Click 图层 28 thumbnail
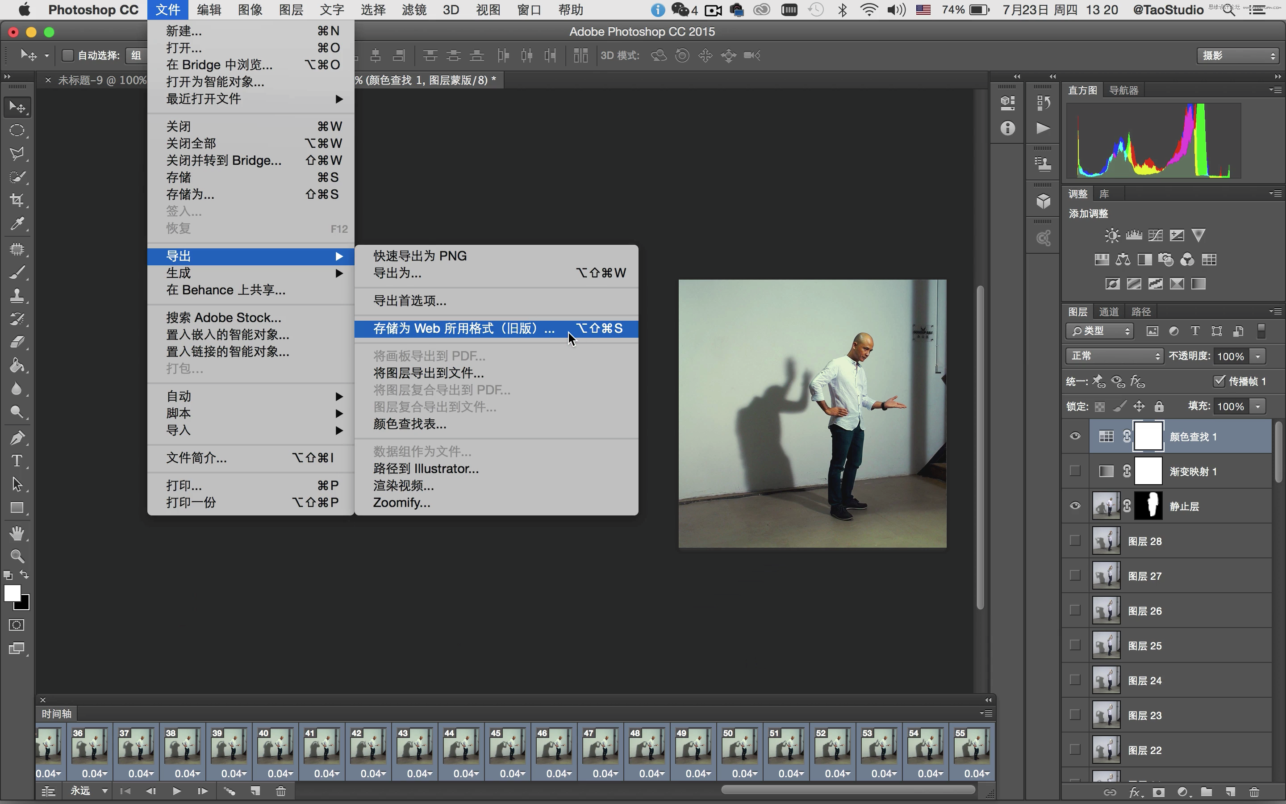This screenshot has width=1286, height=804. click(x=1106, y=541)
